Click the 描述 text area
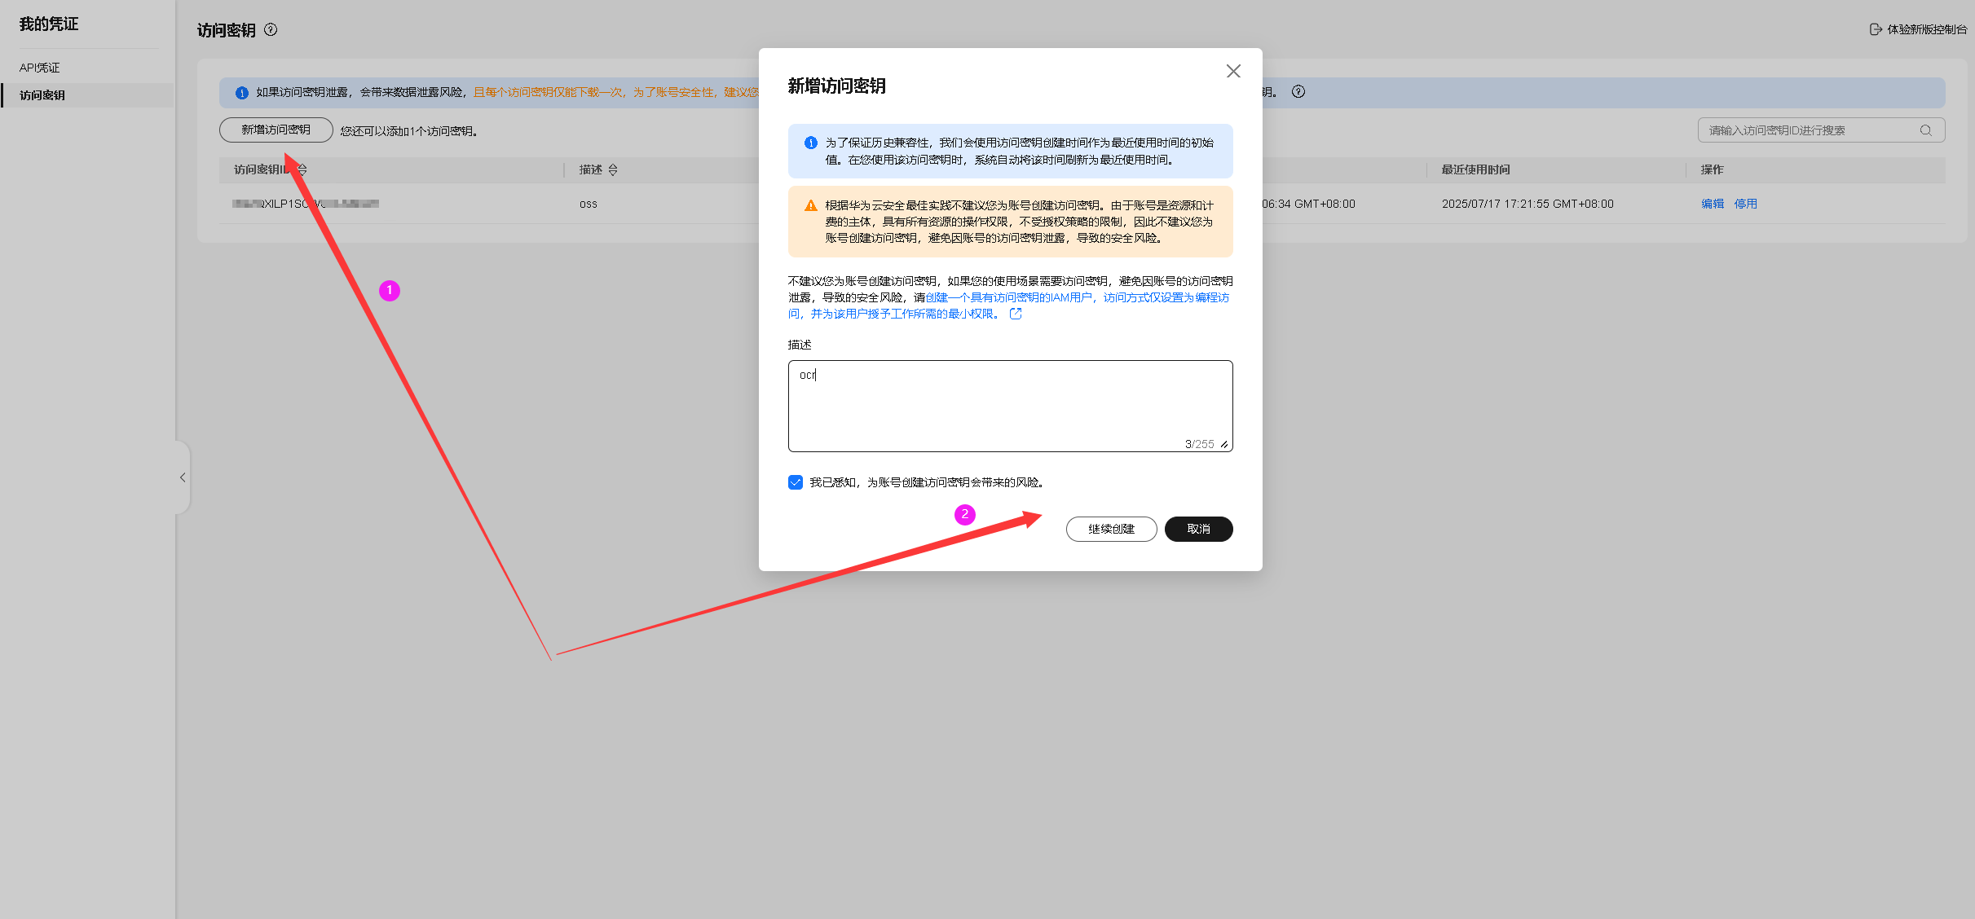This screenshot has height=919, width=1975. point(1009,406)
